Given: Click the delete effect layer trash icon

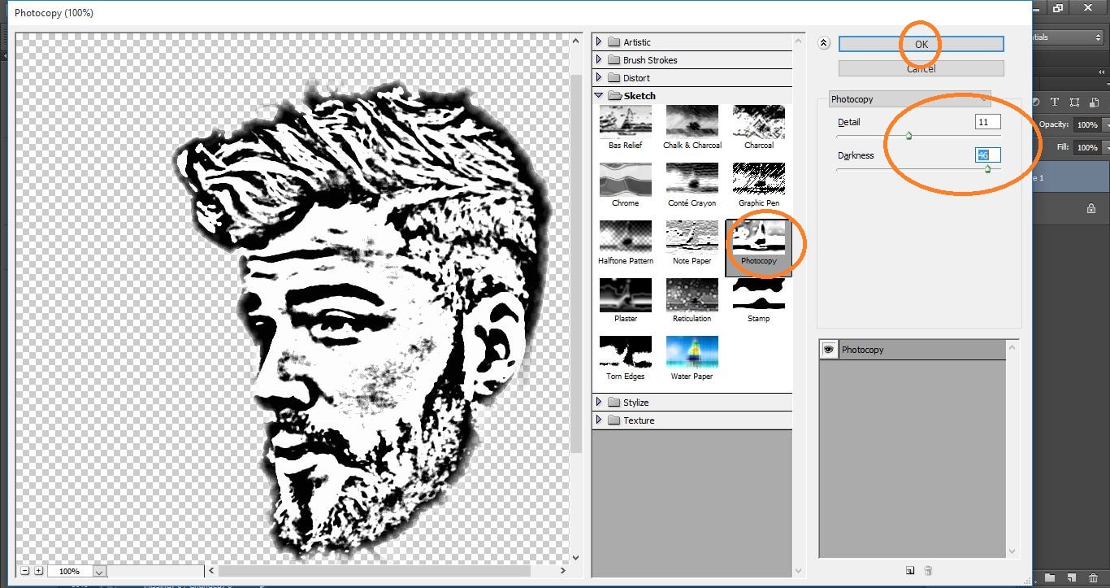Looking at the screenshot, I should [927, 571].
